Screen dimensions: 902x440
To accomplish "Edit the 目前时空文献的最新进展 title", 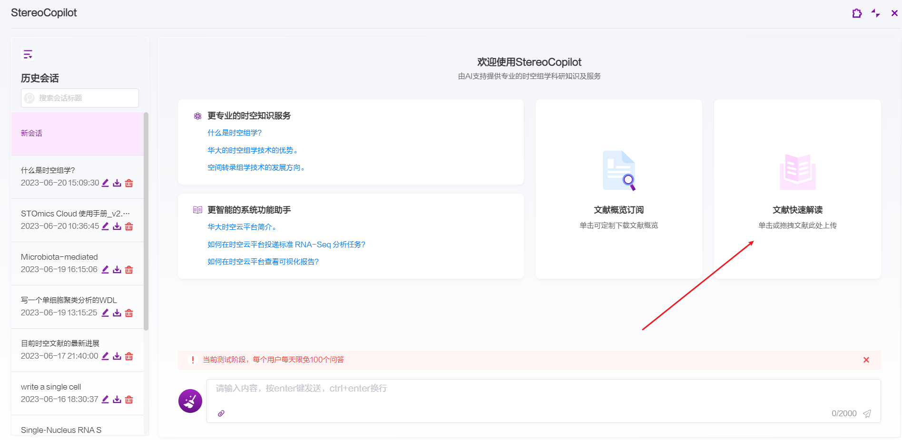I will tap(105, 356).
